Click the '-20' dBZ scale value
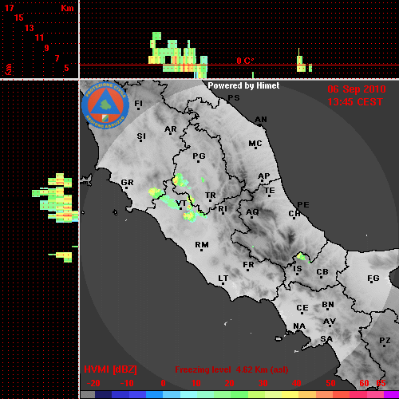Screen dimensions: 399x399 [93, 383]
